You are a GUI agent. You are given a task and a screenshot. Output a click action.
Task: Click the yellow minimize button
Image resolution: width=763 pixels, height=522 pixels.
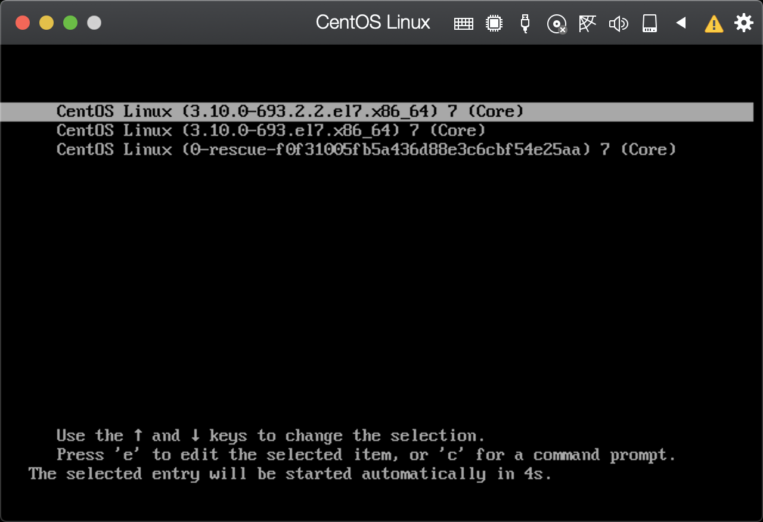pos(46,22)
